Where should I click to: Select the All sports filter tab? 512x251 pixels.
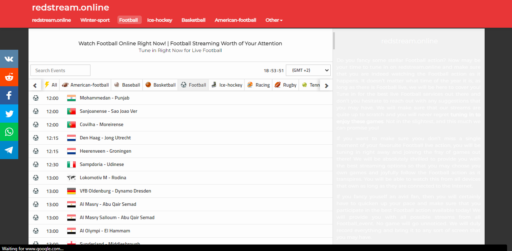[51, 85]
